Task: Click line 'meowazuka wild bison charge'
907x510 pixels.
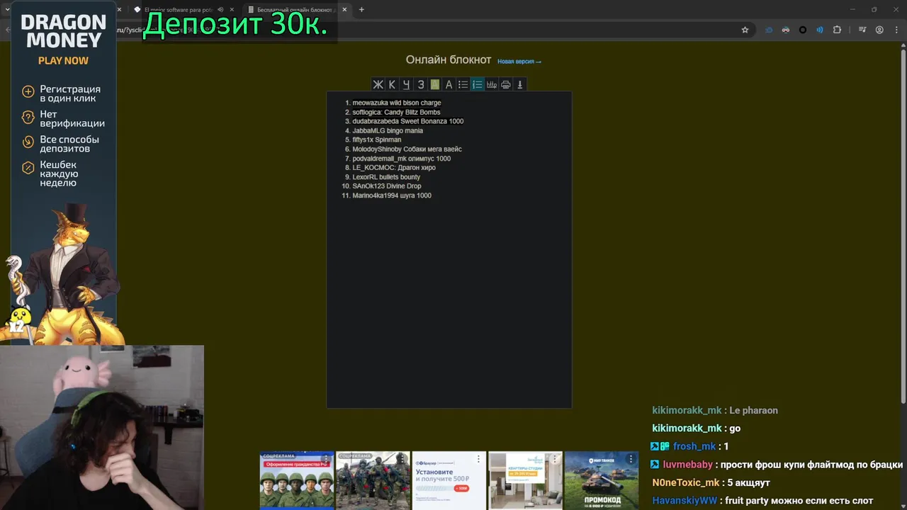Action: 397,103
